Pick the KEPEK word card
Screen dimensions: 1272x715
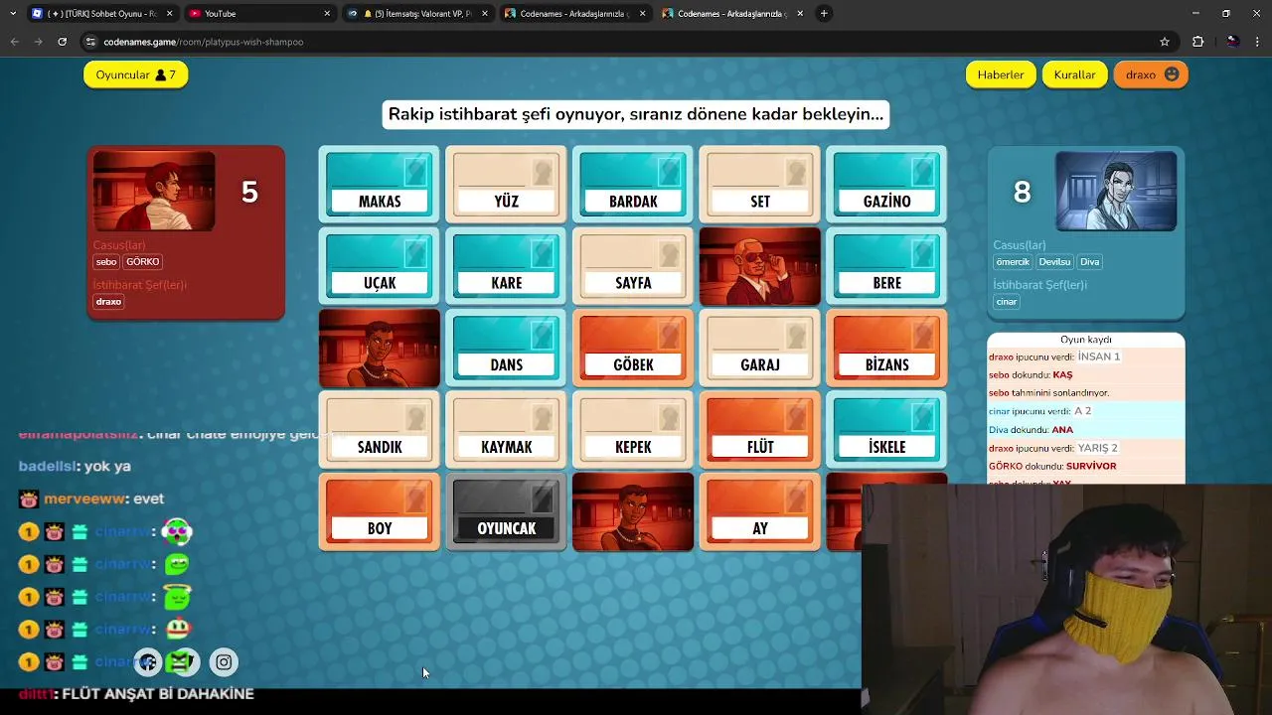point(633,430)
